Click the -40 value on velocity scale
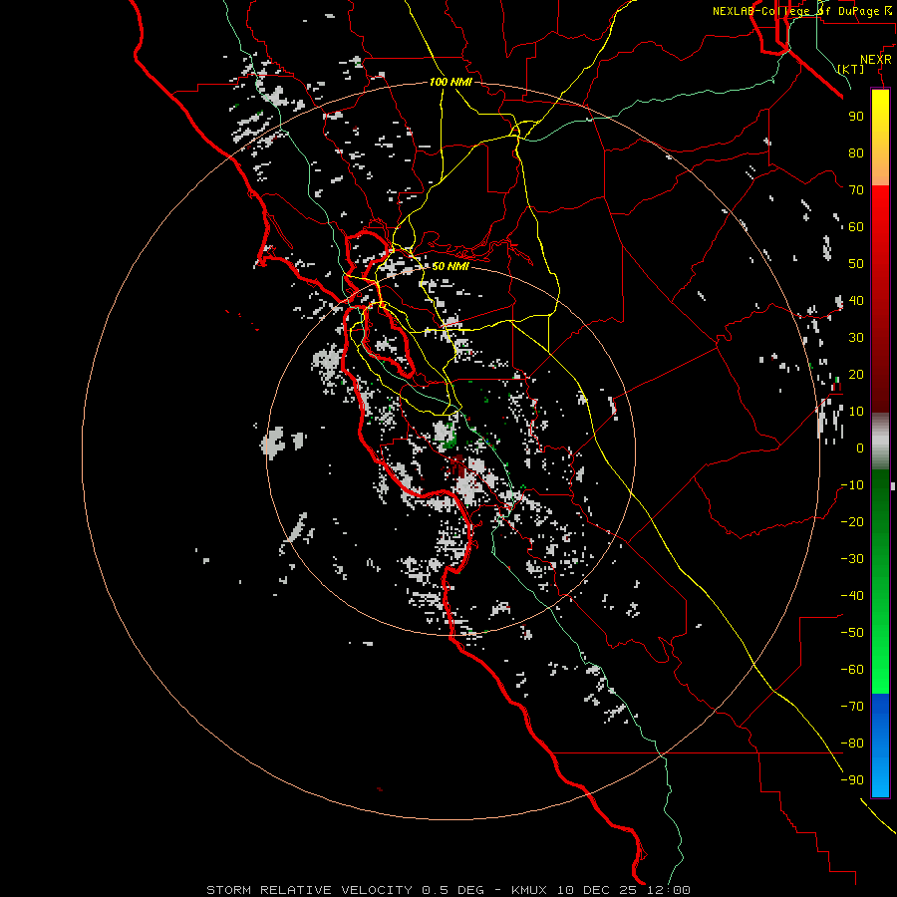Viewport: 897px width, 897px height. point(852,596)
